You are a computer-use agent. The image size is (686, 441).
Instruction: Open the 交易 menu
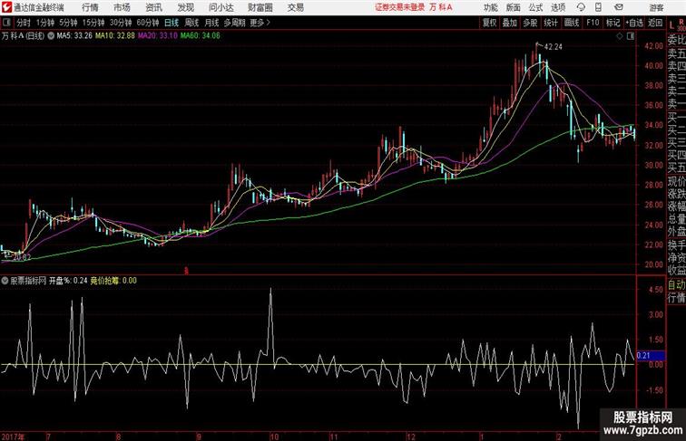pyautogui.click(x=295, y=7)
